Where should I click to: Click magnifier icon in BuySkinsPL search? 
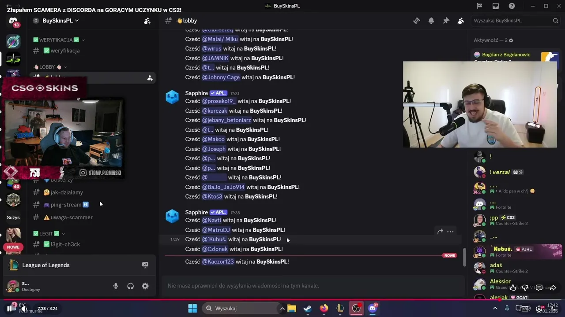click(556, 21)
